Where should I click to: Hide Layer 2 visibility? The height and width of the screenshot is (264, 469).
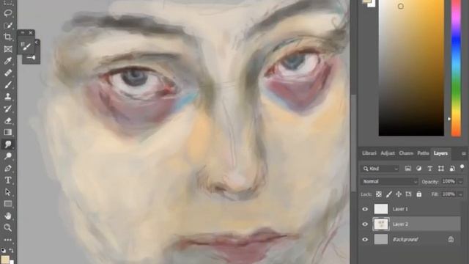[365, 224]
